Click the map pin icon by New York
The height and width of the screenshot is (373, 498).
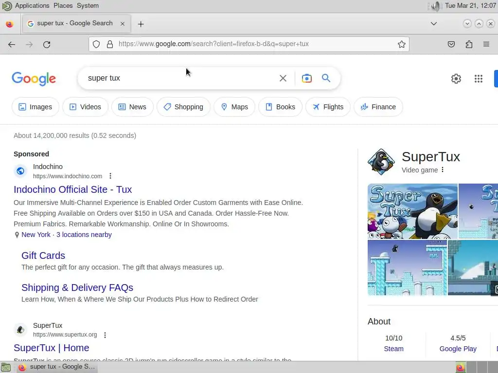click(17, 235)
